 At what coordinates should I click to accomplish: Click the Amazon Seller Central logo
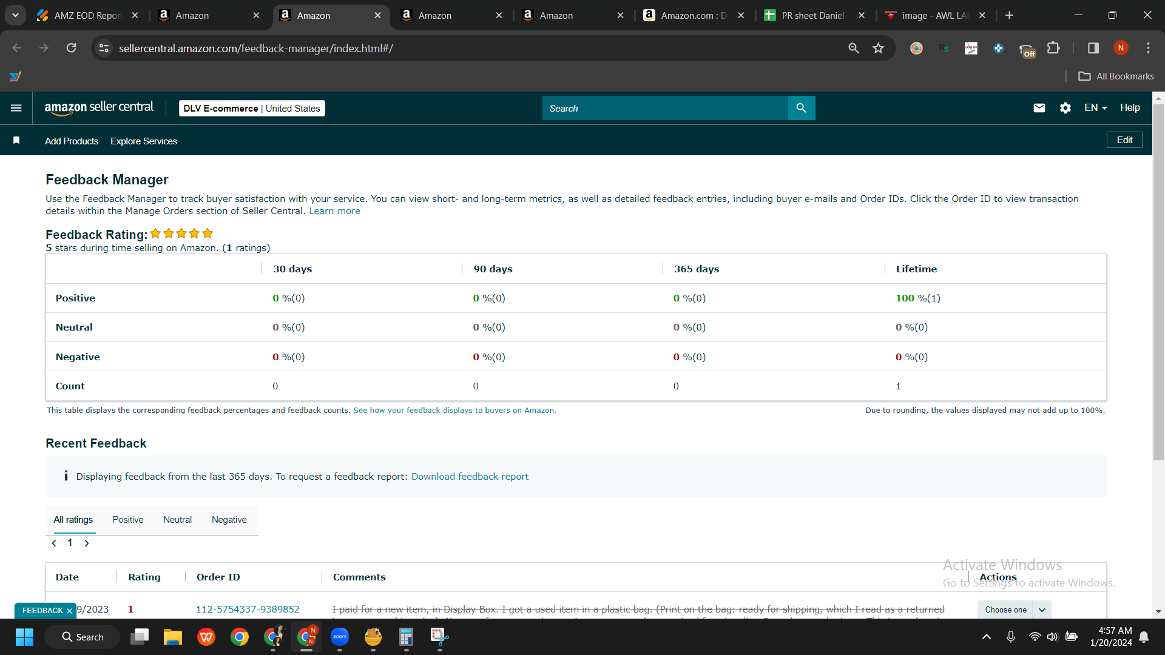pyautogui.click(x=99, y=108)
